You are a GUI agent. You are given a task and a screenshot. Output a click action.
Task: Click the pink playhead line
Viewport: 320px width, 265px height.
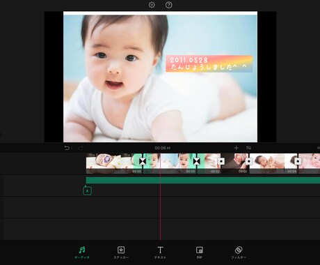[160, 197]
